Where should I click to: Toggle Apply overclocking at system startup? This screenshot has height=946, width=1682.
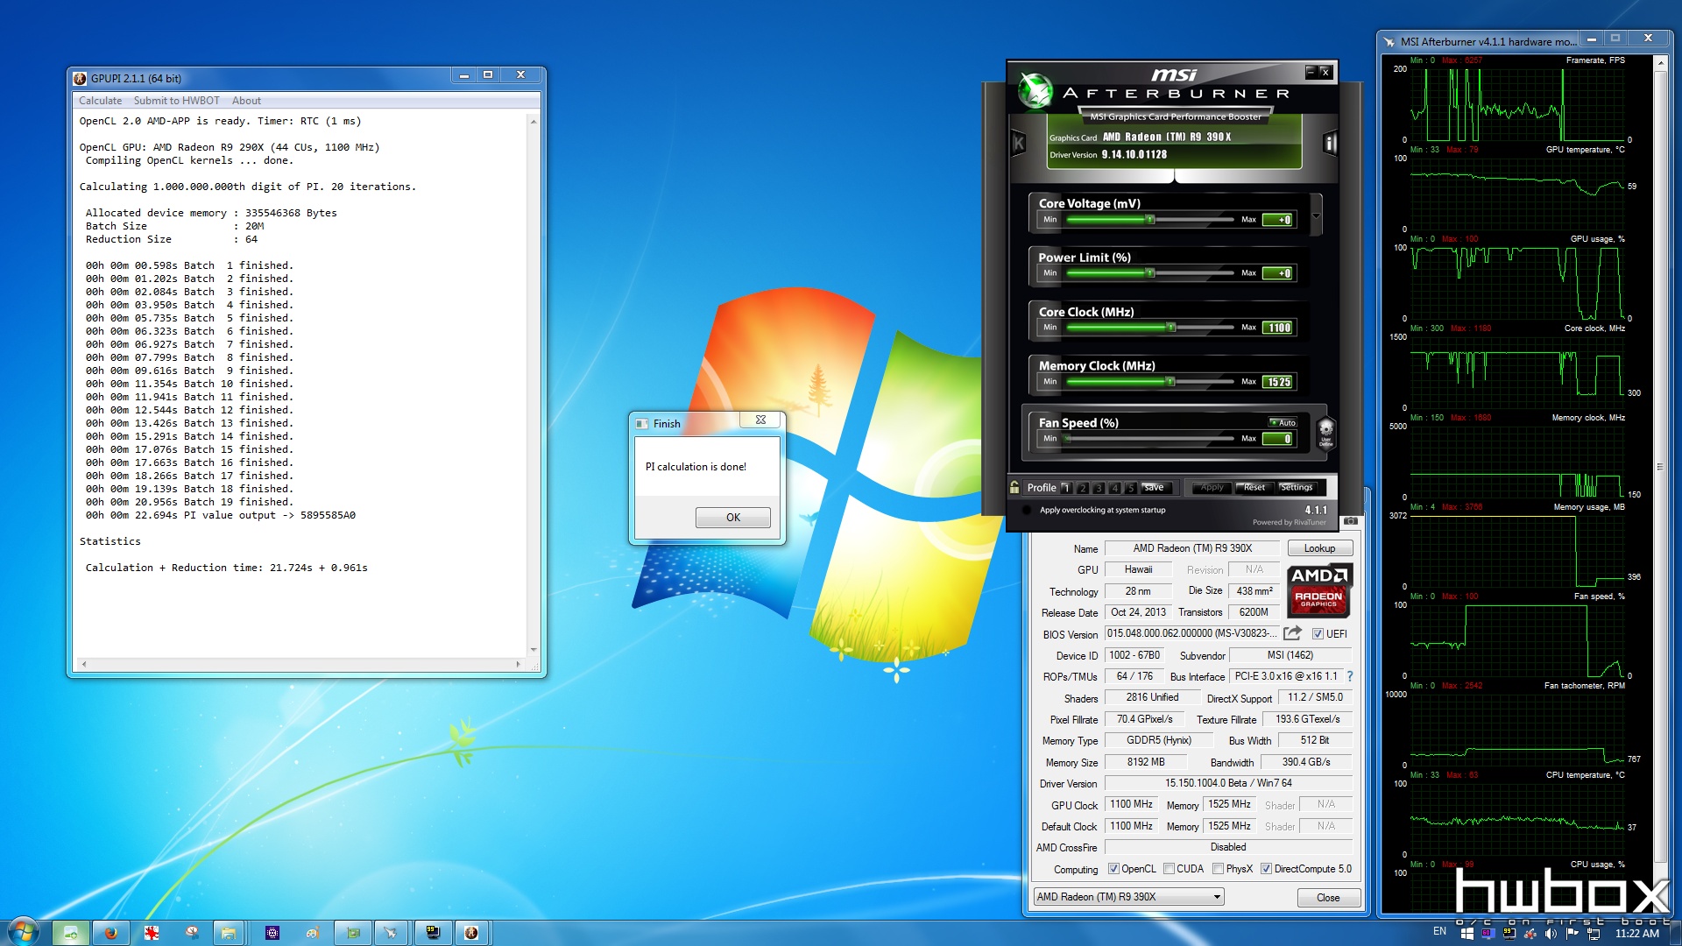coord(1026,510)
